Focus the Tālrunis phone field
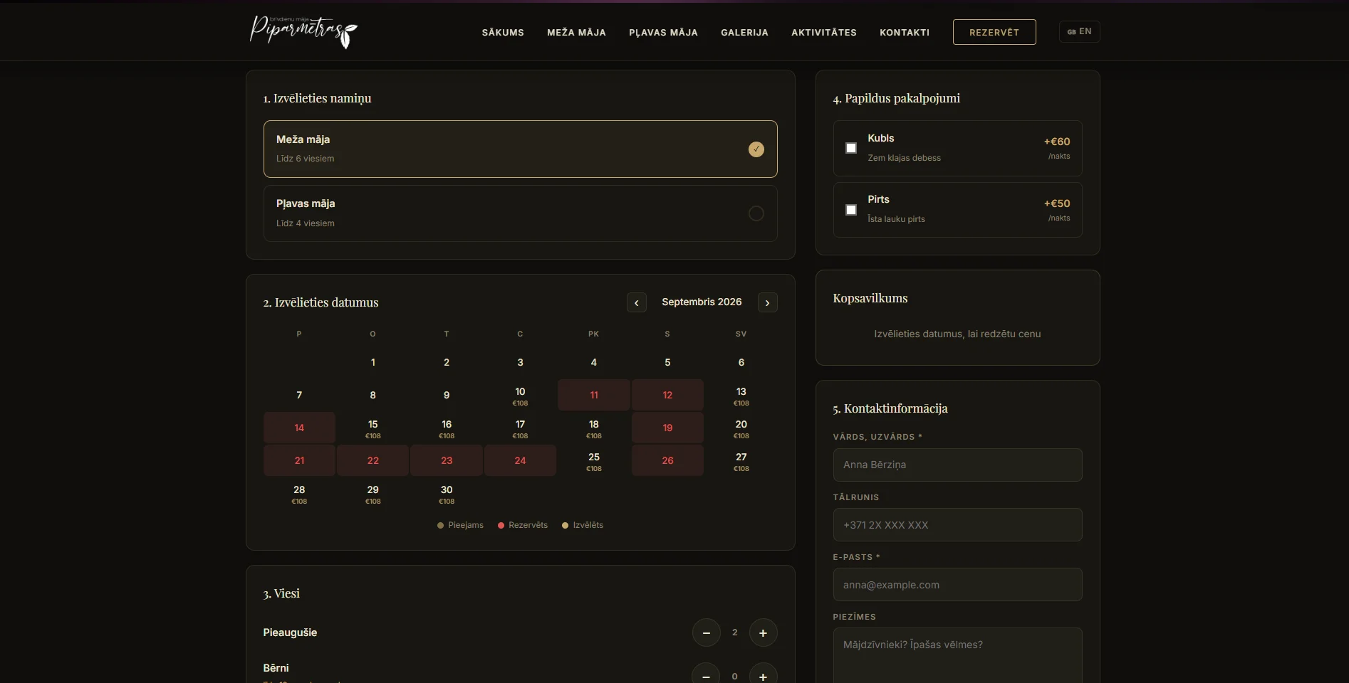The image size is (1349, 683). (x=957, y=525)
